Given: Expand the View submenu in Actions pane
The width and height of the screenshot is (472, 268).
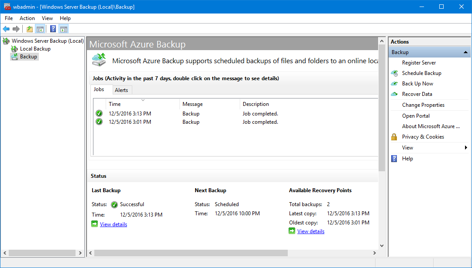Looking at the screenshot, I should coord(465,147).
